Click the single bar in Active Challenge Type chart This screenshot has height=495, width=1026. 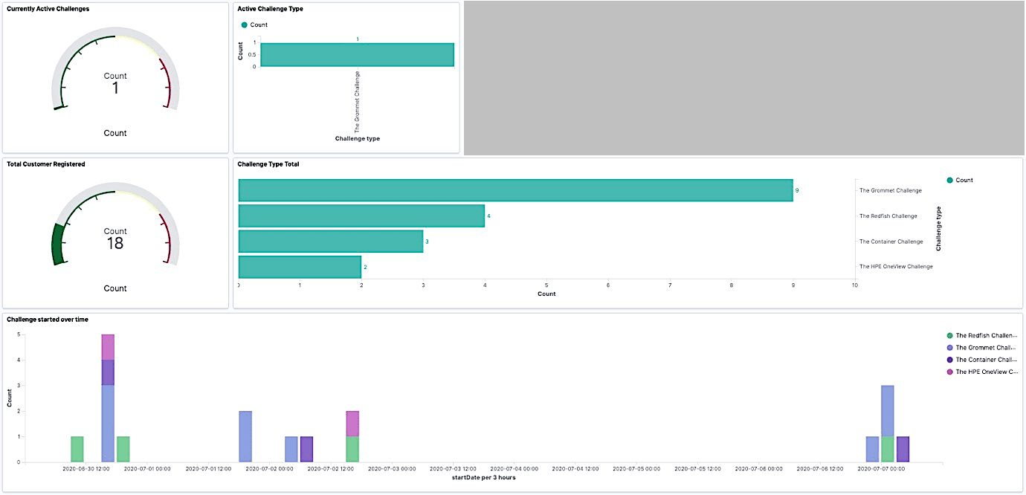tap(358, 55)
